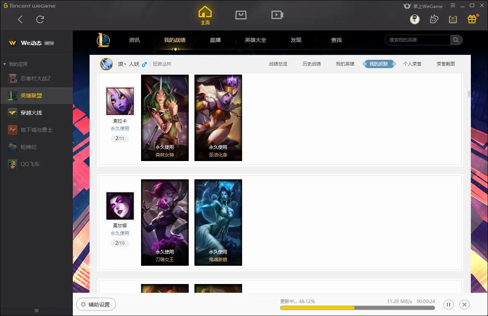Switch to 个人荣誉 sub-tab
This screenshot has height=316, width=488.
[x=412, y=64]
